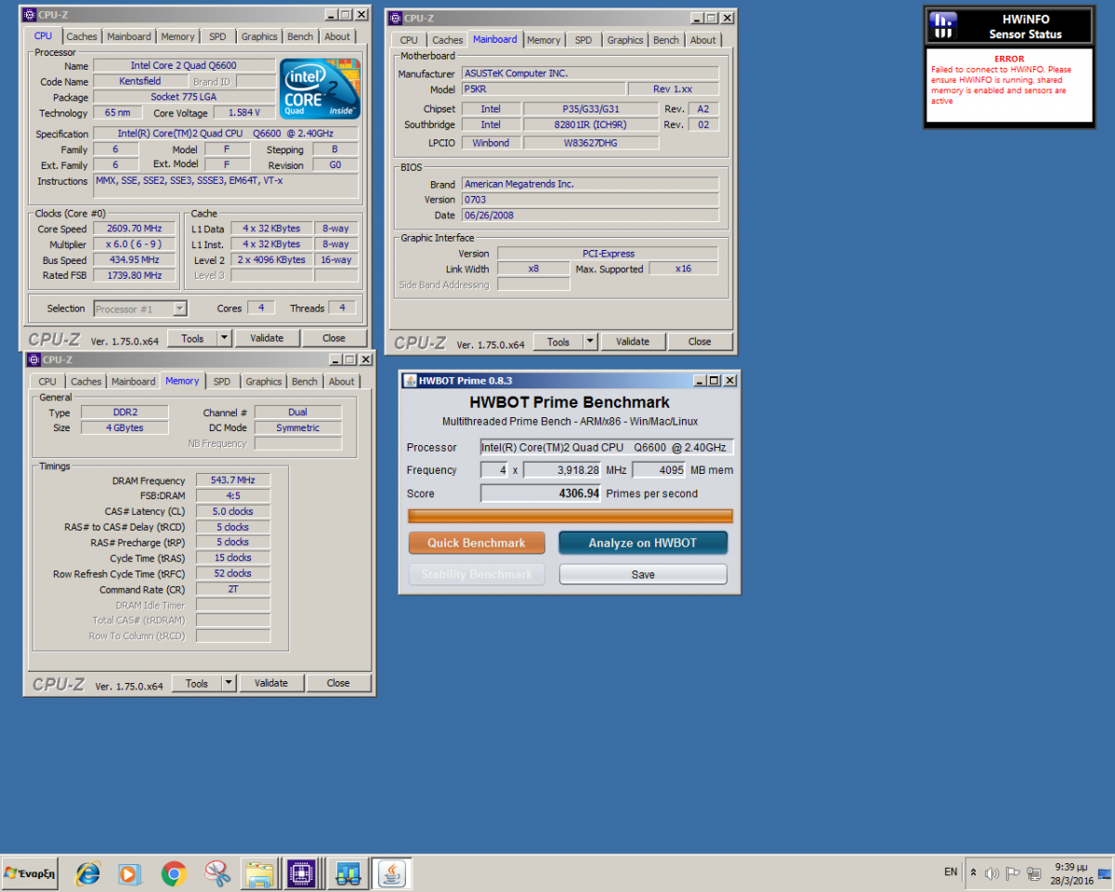1115x892 pixels.
Task: Open Internet Explorer from the taskbar
Action: click(87, 873)
